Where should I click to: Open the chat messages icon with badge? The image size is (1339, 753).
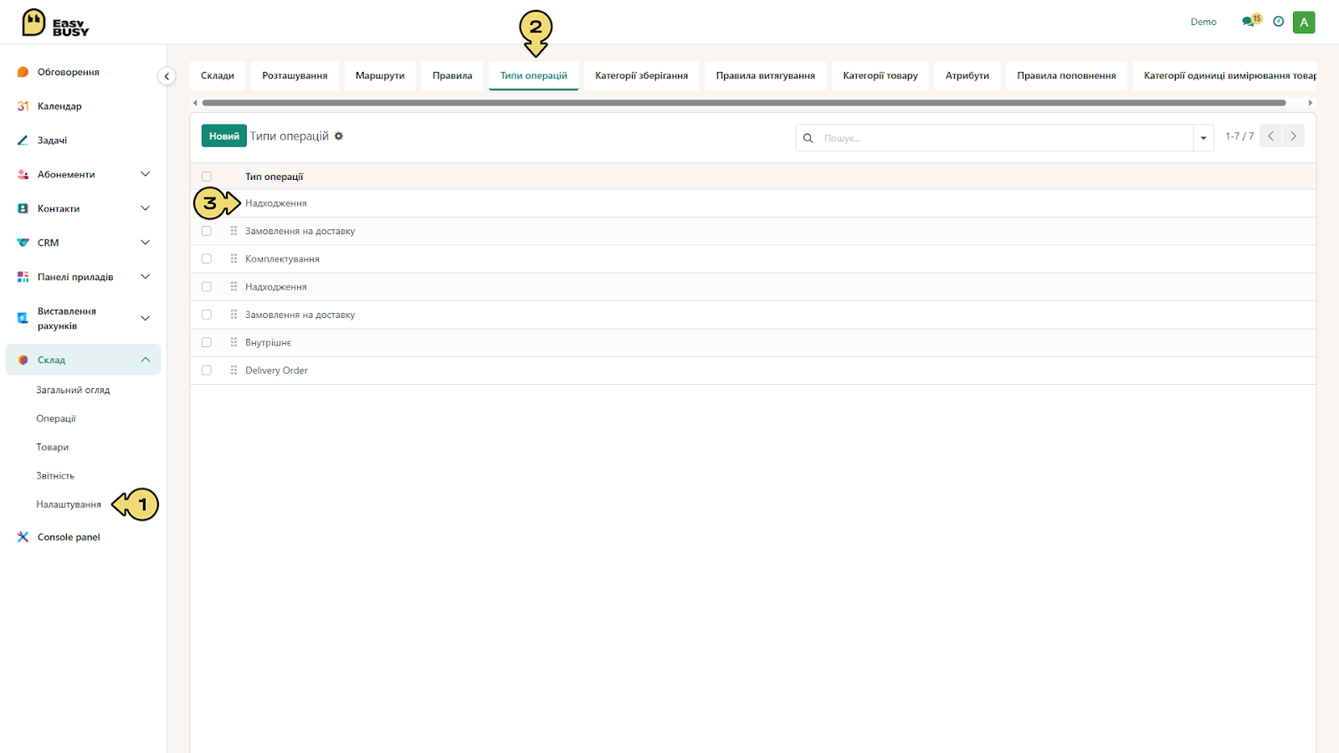(x=1251, y=21)
